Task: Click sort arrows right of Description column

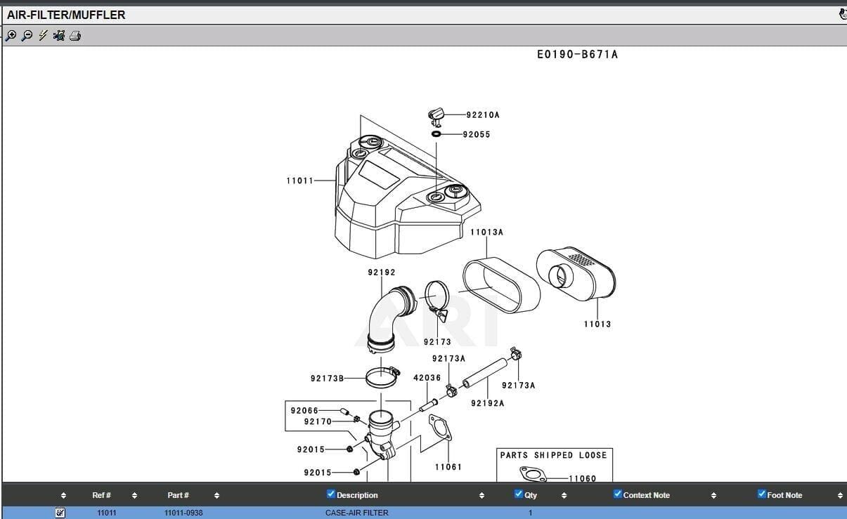Action: click(x=481, y=496)
